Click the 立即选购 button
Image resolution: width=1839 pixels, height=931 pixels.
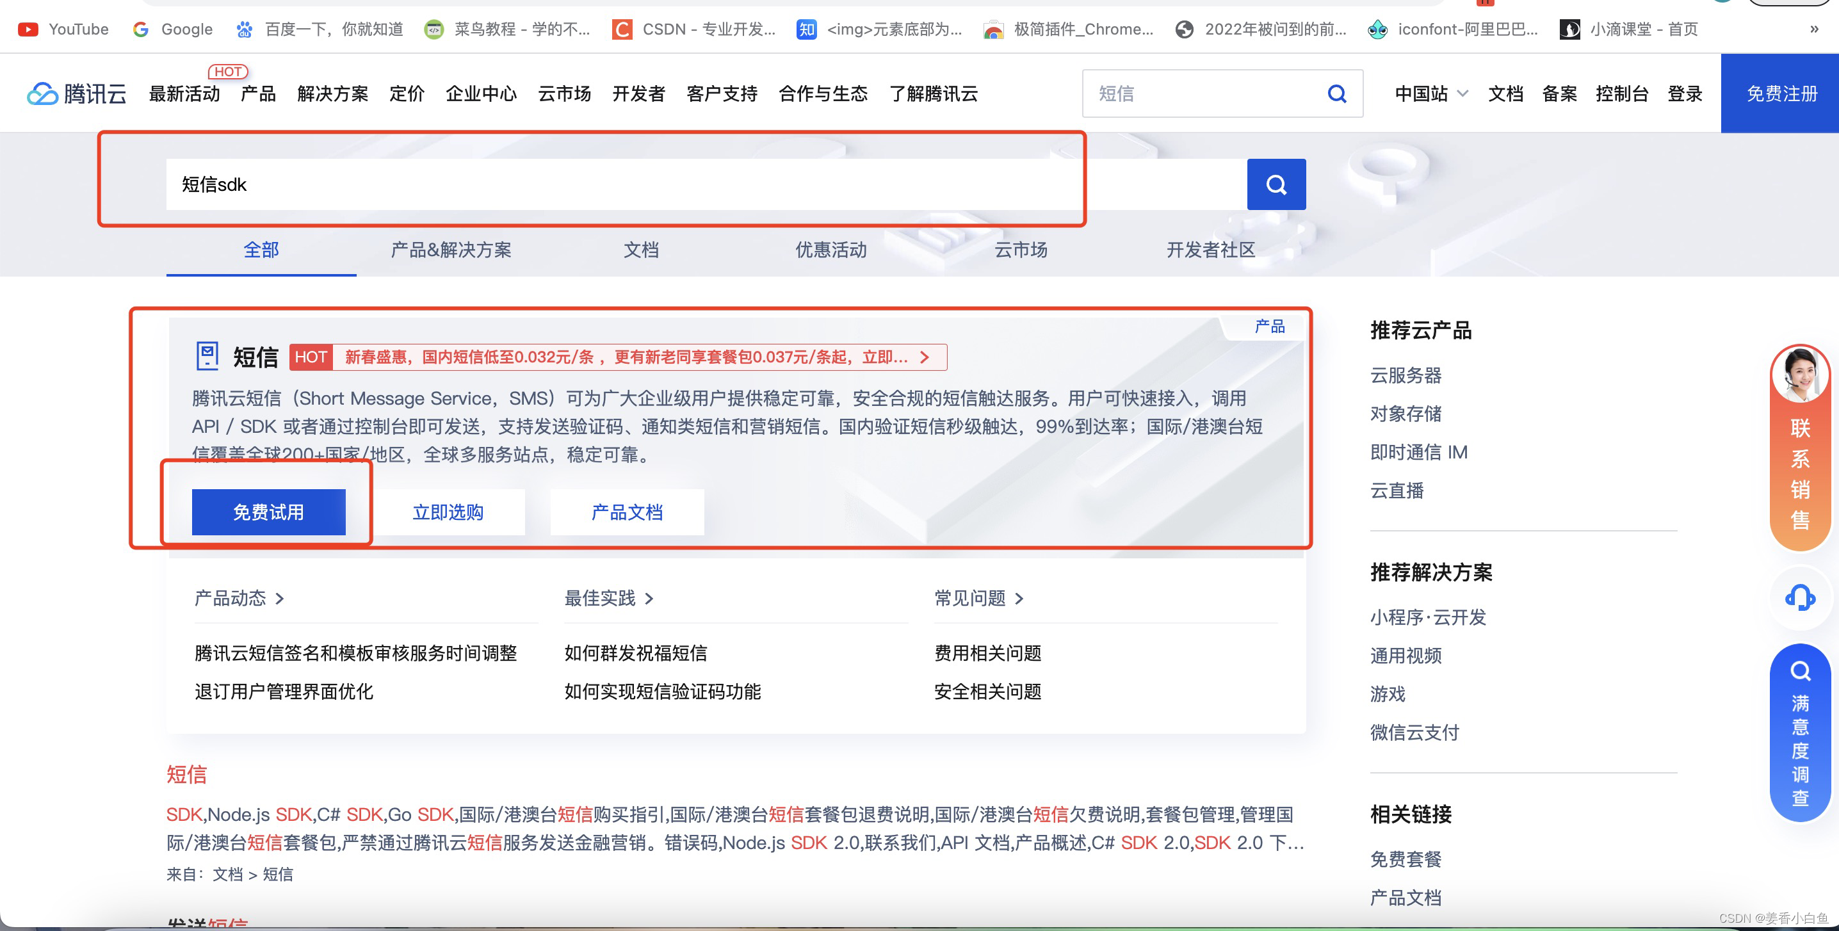[448, 512]
